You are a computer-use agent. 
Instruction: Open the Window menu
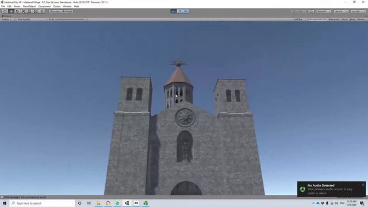pos(67,6)
